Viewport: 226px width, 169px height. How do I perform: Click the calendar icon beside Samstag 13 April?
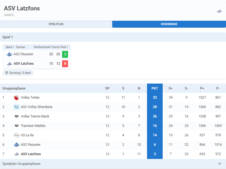(7, 73)
